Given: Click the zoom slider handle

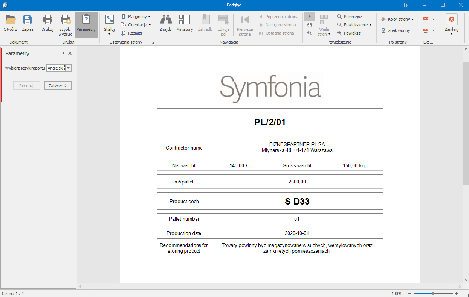Looking at the screenshot, I should point(433,294).
